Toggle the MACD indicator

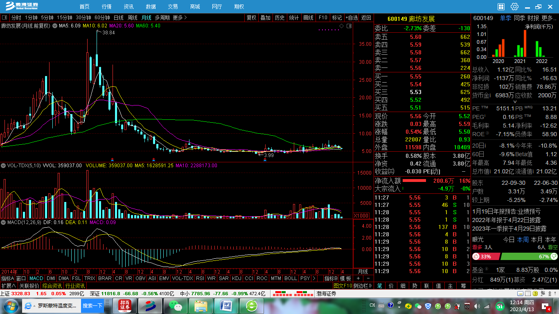tap(36, 278)
